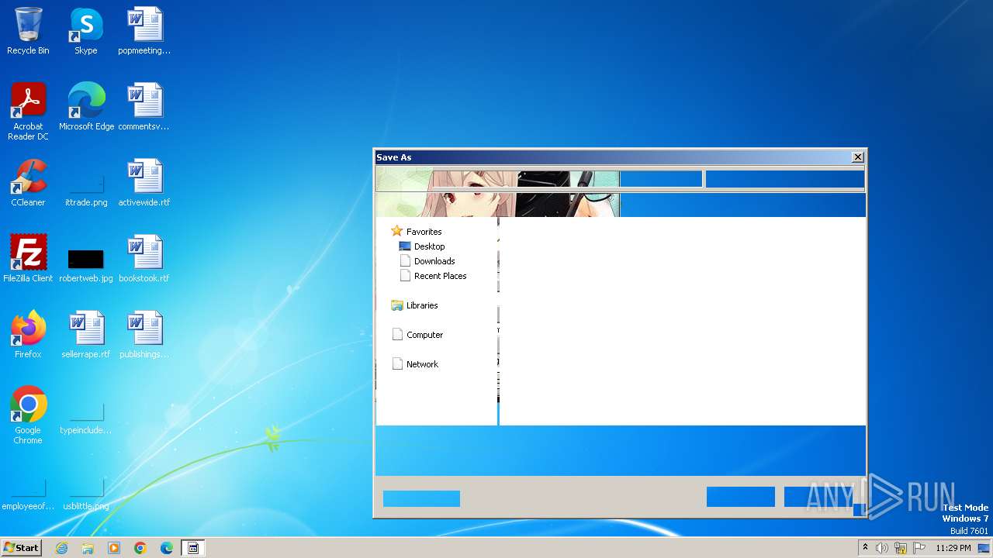Open CCleaner desktop shortcut

pos(28,183)
